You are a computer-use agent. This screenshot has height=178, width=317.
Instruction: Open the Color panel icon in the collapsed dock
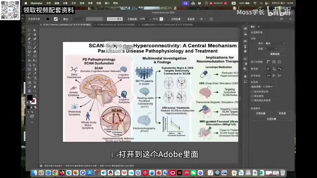tap(245, 29)
